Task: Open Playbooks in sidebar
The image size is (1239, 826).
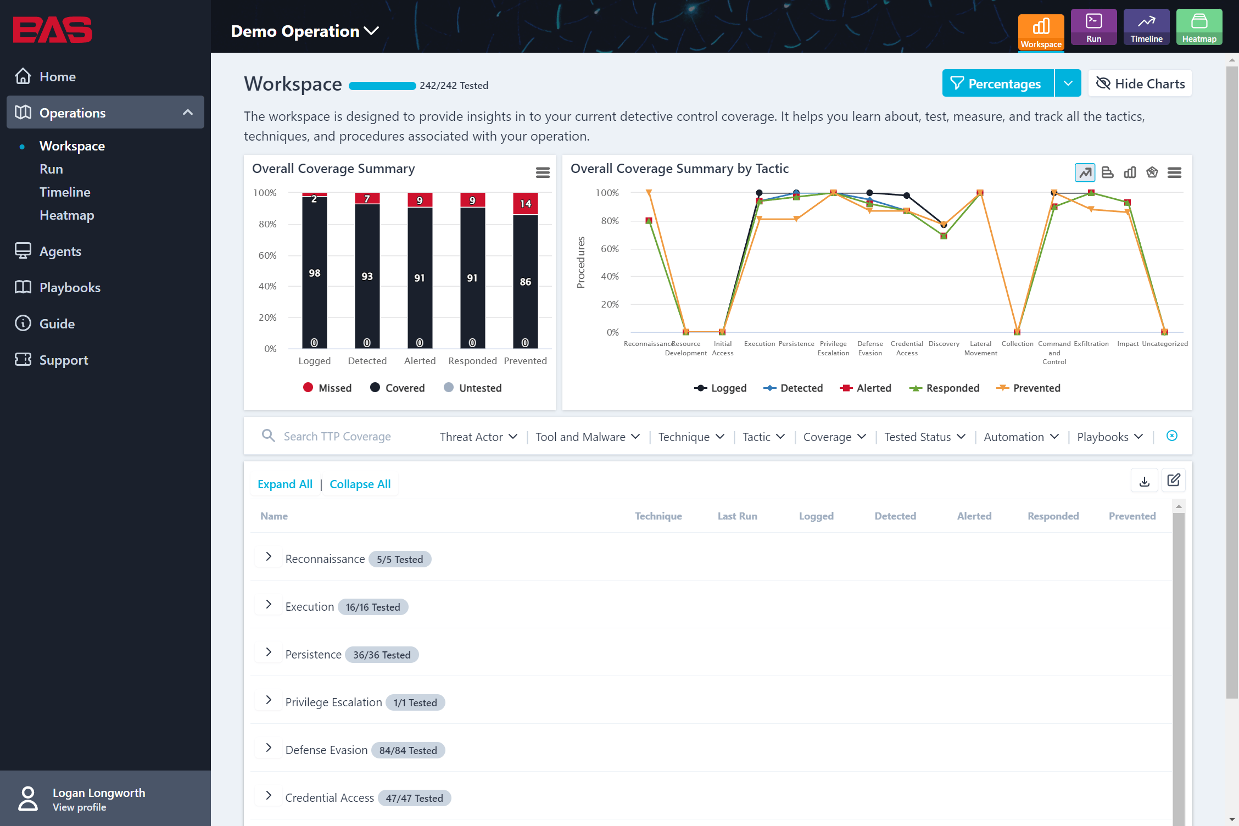Action: (x=105, y=287)
